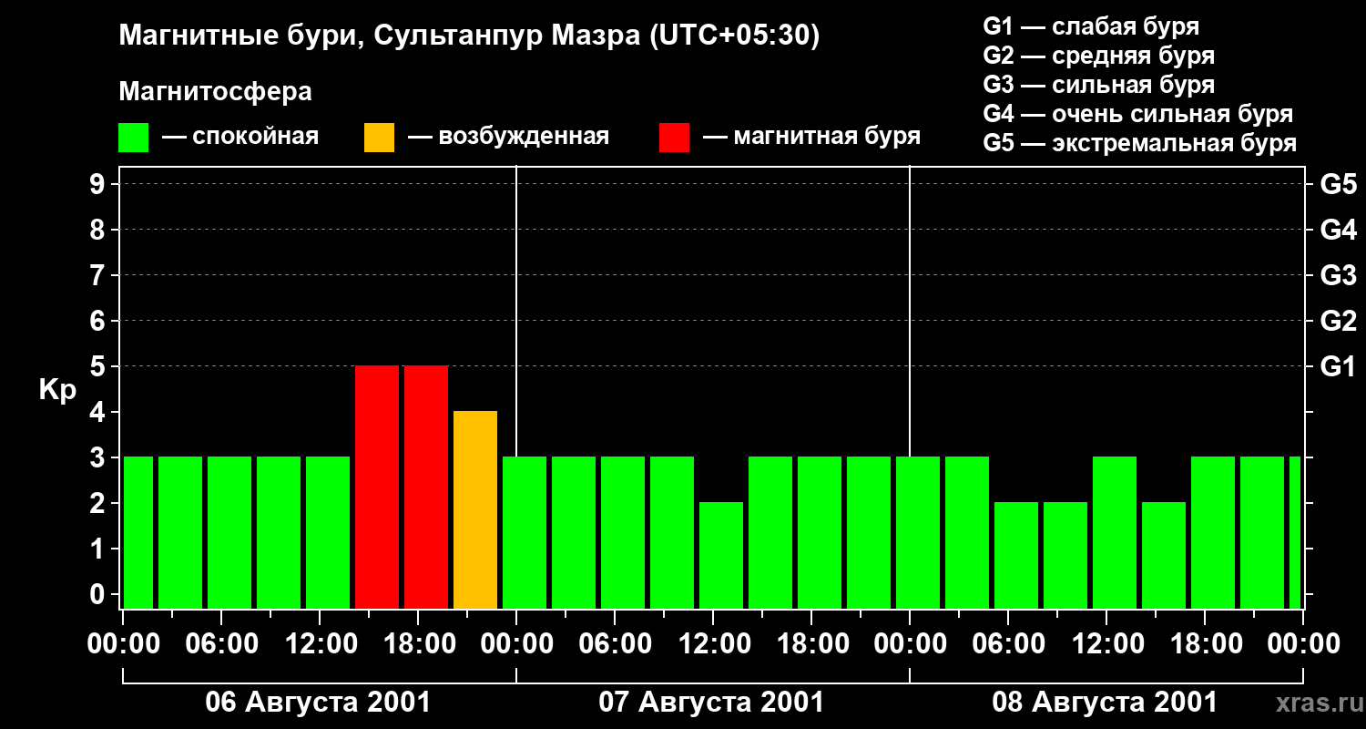
Task: Select the first red storm bar on 06 Августа
Action: [x=377, y=488]
